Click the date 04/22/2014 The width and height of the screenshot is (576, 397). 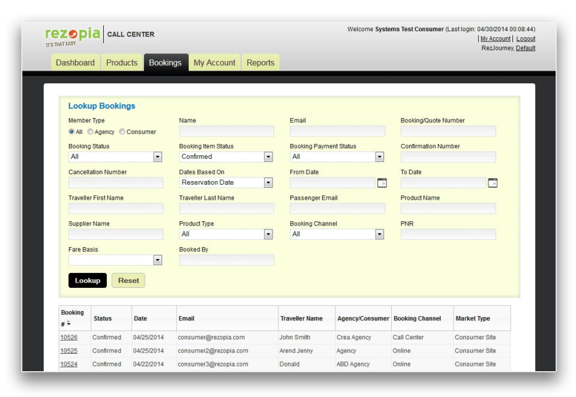pos(148,364)
